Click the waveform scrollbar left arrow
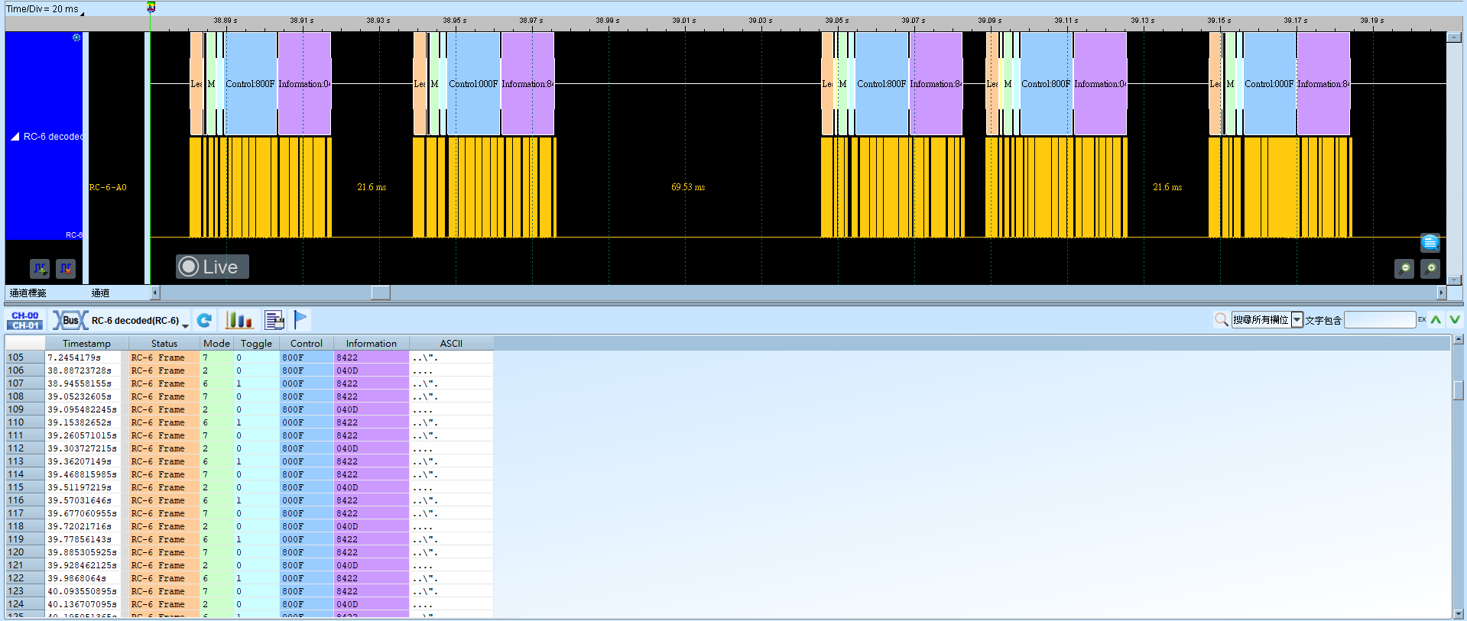 155,293
